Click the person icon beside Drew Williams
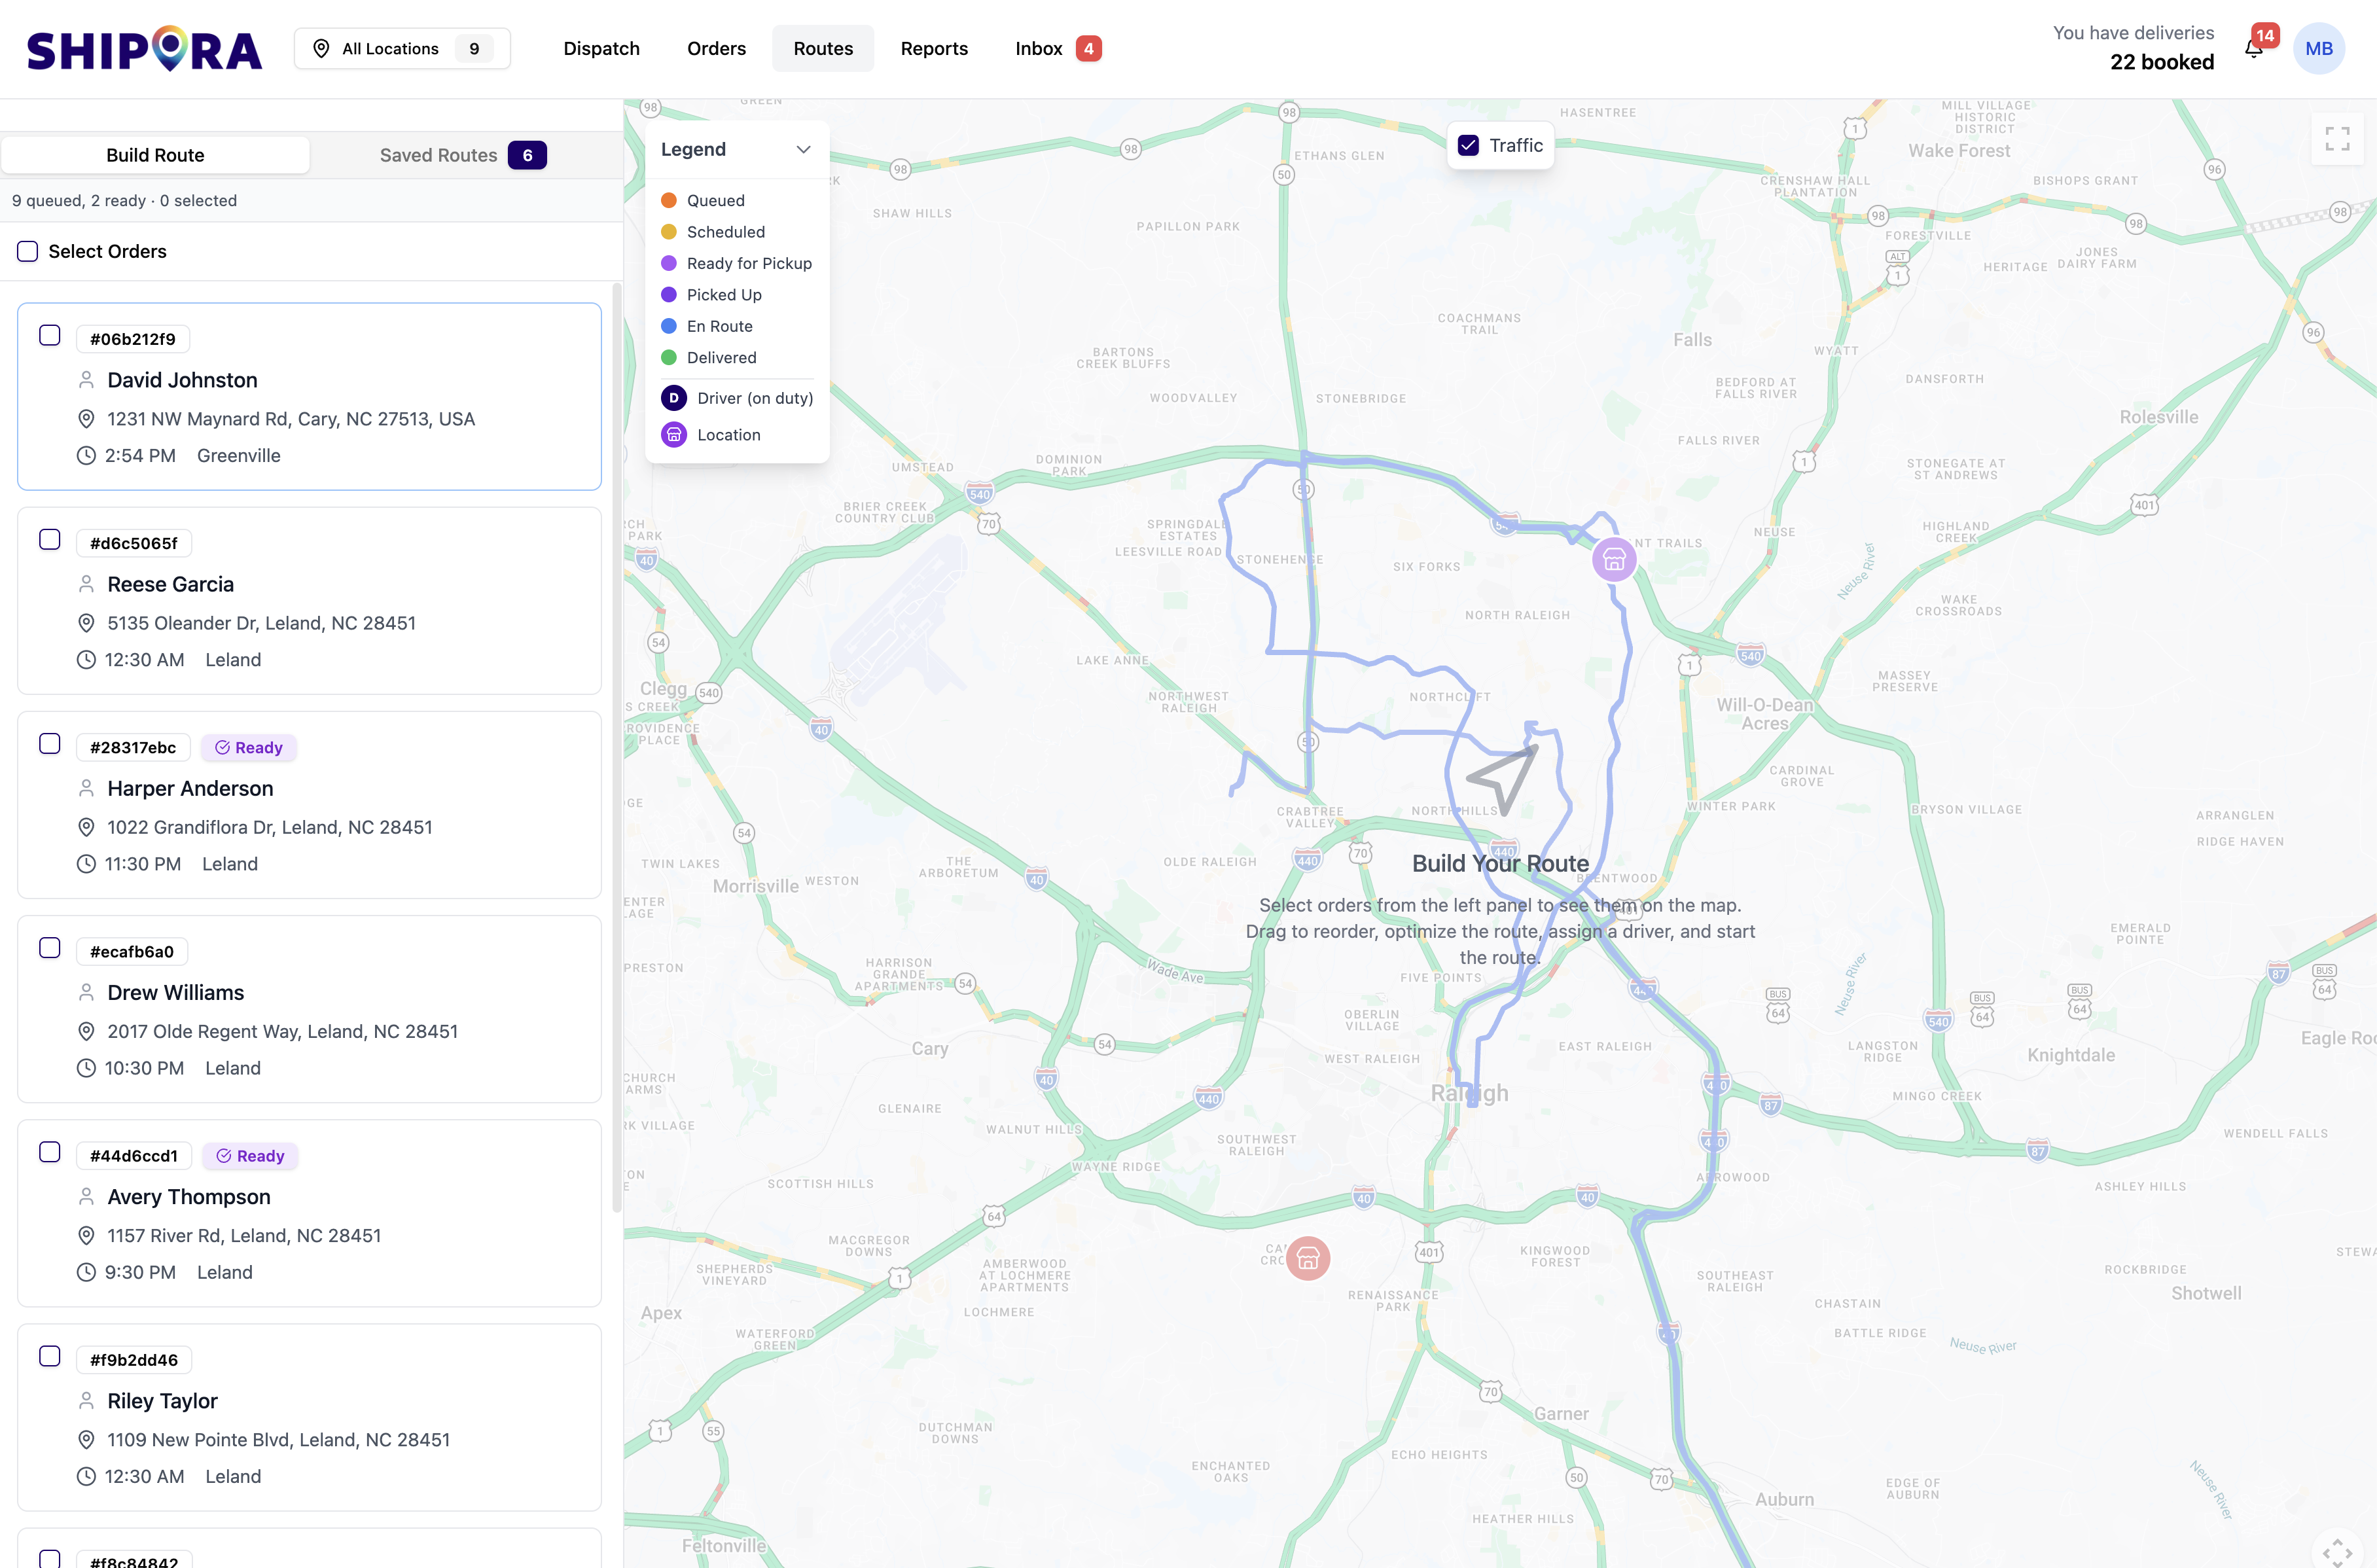Image resolution: width=2377 pixels, height=1568 pixels. [x=86, y=992]
